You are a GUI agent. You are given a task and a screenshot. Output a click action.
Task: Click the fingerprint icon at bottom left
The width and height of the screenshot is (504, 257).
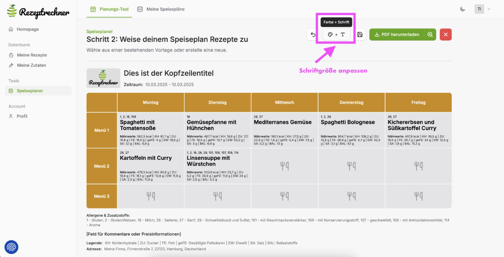[11, 247]
